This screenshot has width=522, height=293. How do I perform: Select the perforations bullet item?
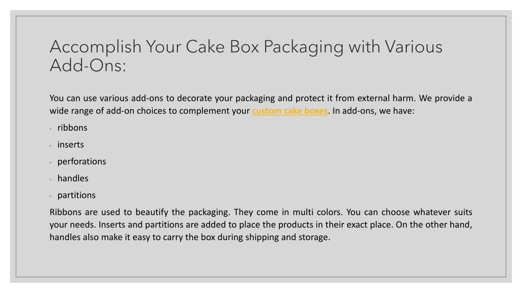point(82,162)
